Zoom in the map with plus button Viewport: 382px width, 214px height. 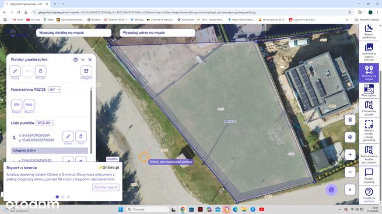point(350,155)
